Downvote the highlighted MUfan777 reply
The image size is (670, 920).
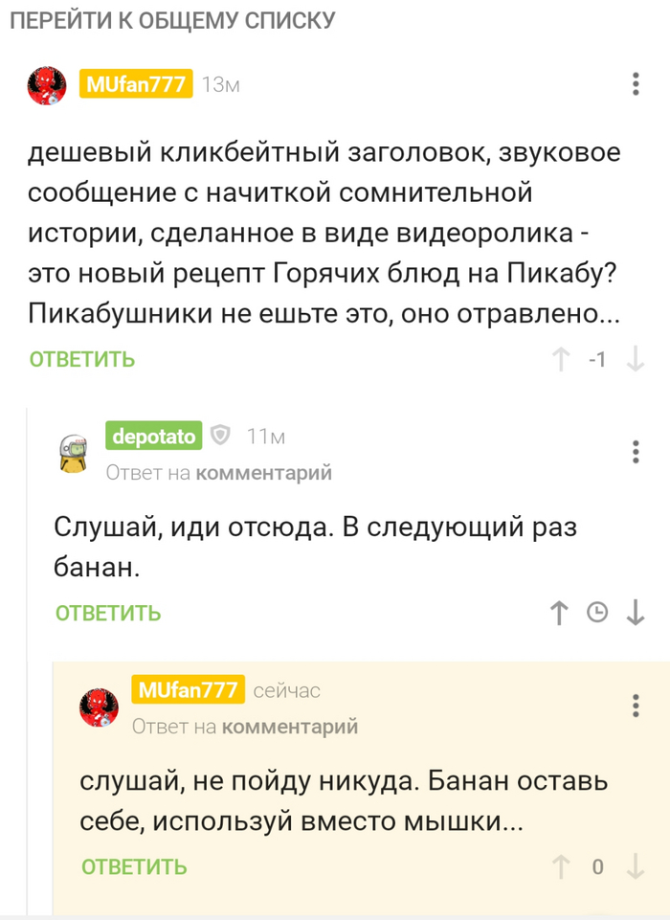click(x=635, y=867)
